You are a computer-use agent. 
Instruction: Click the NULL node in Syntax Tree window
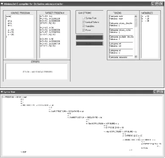tap(145, 148)
